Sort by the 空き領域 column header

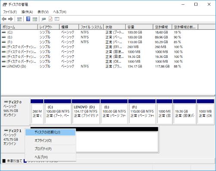[162, 27]
